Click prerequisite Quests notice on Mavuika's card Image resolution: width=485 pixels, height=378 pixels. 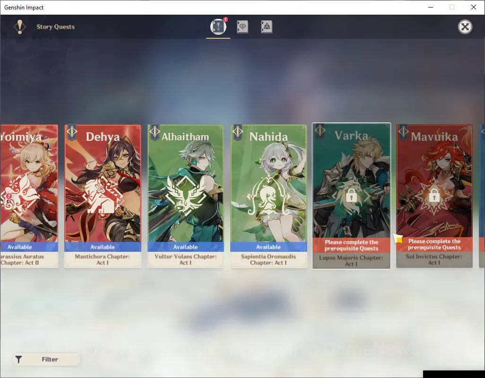[434, 244]
